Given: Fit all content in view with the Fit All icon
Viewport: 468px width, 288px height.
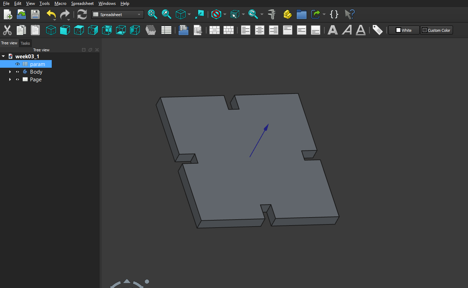Looking at the screenshot, I should click(152, 14).
